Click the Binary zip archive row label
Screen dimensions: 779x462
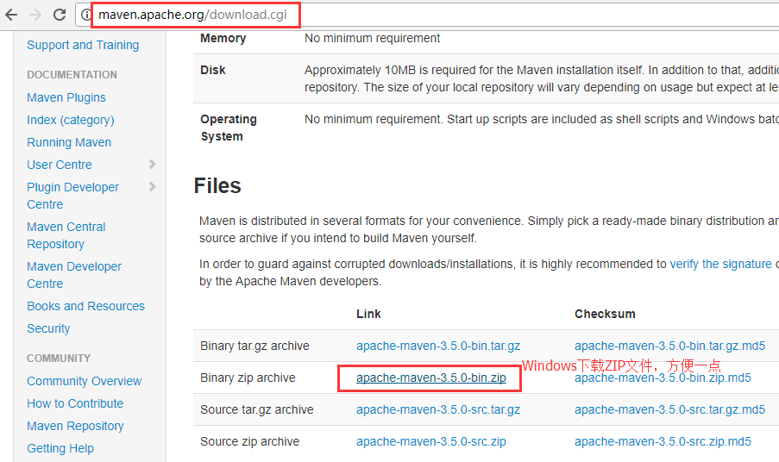[x=248, y=378]
